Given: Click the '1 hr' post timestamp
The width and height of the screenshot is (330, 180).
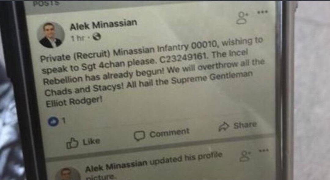Looking at the screenshot, I should tap(78, 38).
